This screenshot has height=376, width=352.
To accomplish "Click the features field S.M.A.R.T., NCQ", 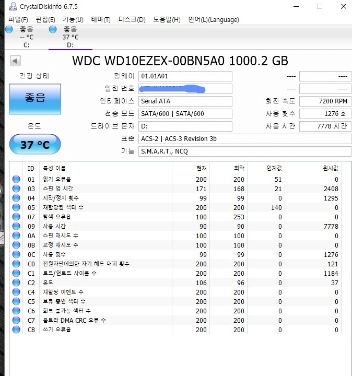I will pos(245,151).
